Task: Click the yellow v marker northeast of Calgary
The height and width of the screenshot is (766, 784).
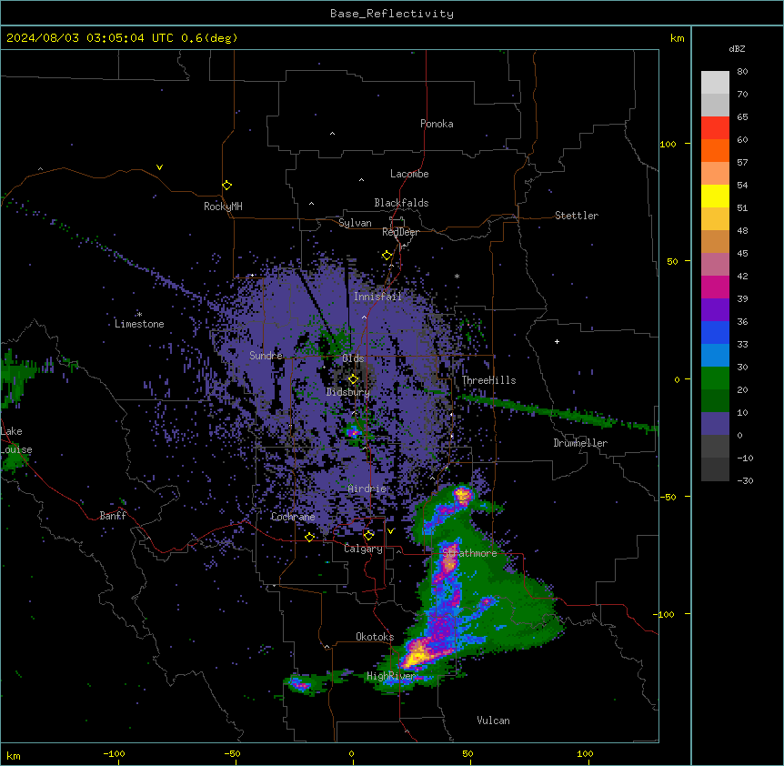Action: [390, 531]
